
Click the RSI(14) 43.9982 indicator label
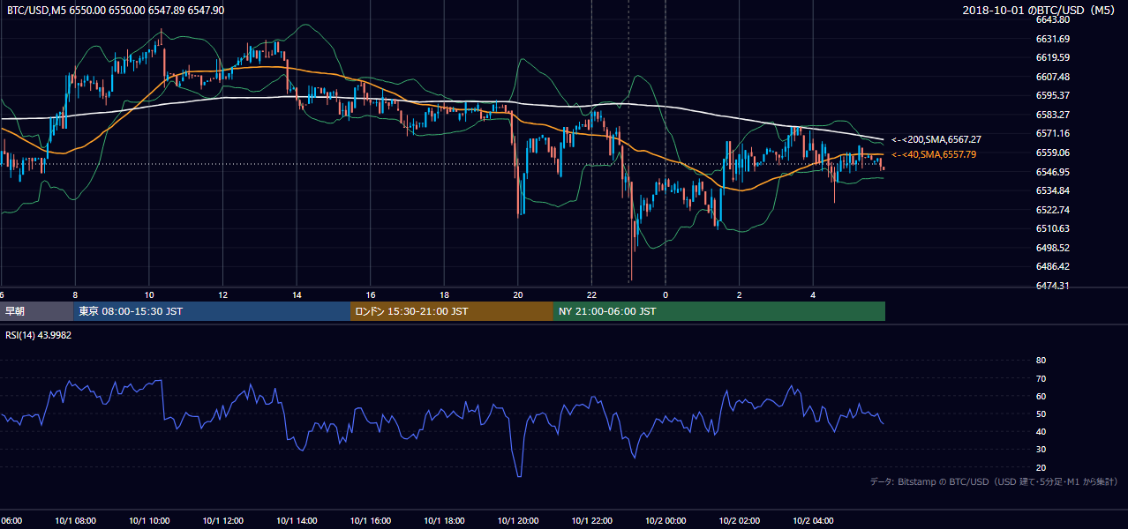pos(39,335)
